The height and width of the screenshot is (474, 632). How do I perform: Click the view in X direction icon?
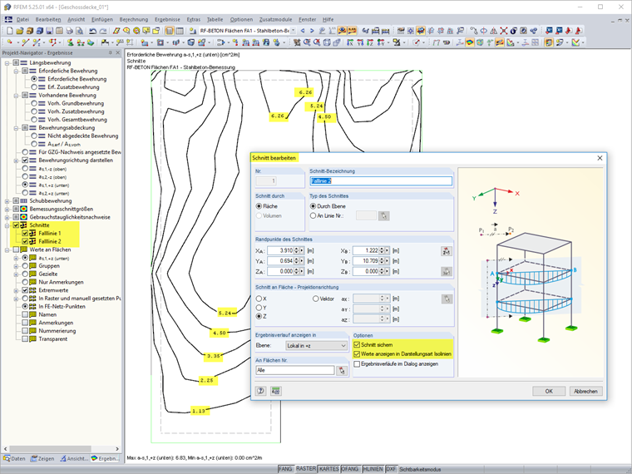tap(350, 42)
